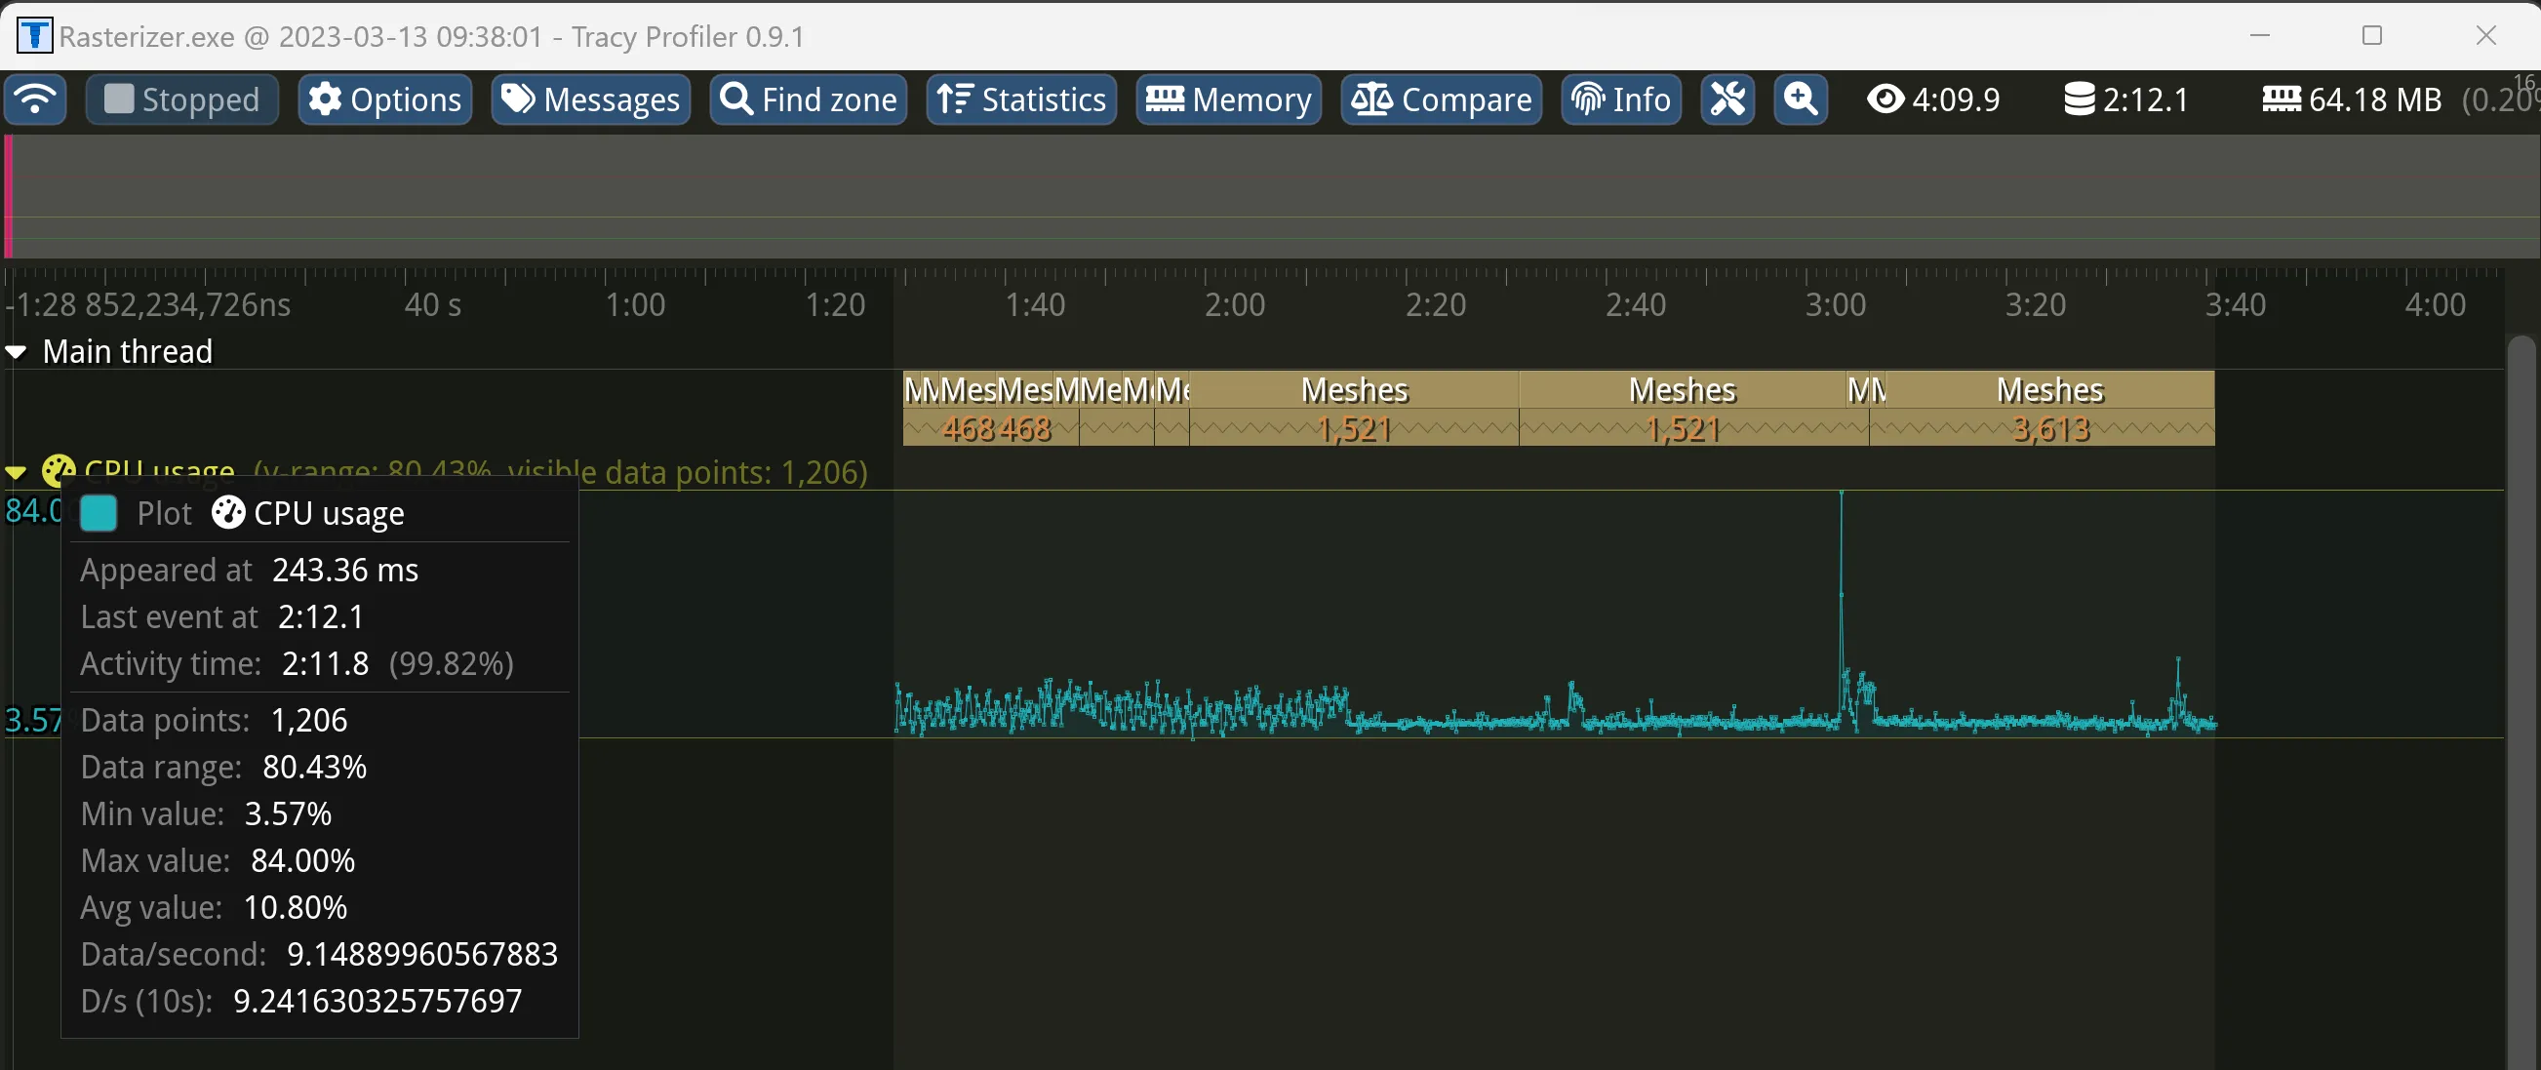Viewport: 2541px width, 1070px height.
Task: Click the Main thread label
Action: tap(127, 352)
